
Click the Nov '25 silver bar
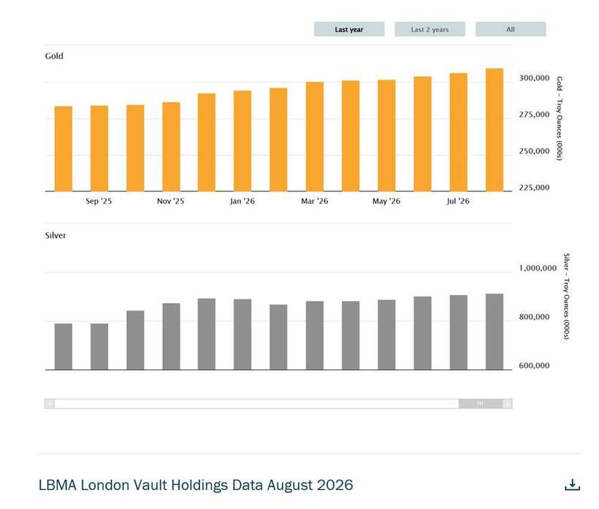[x=171, y=337]
